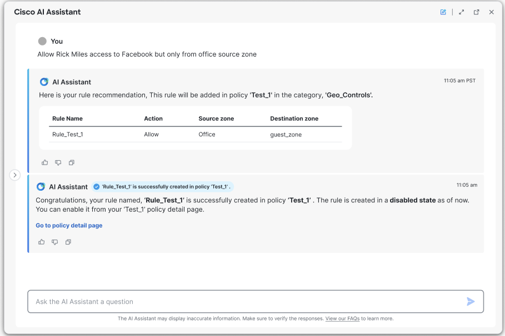505x336 pixels.
Task: Thumbs down the rule created confirmation
Action: point(55,242)
